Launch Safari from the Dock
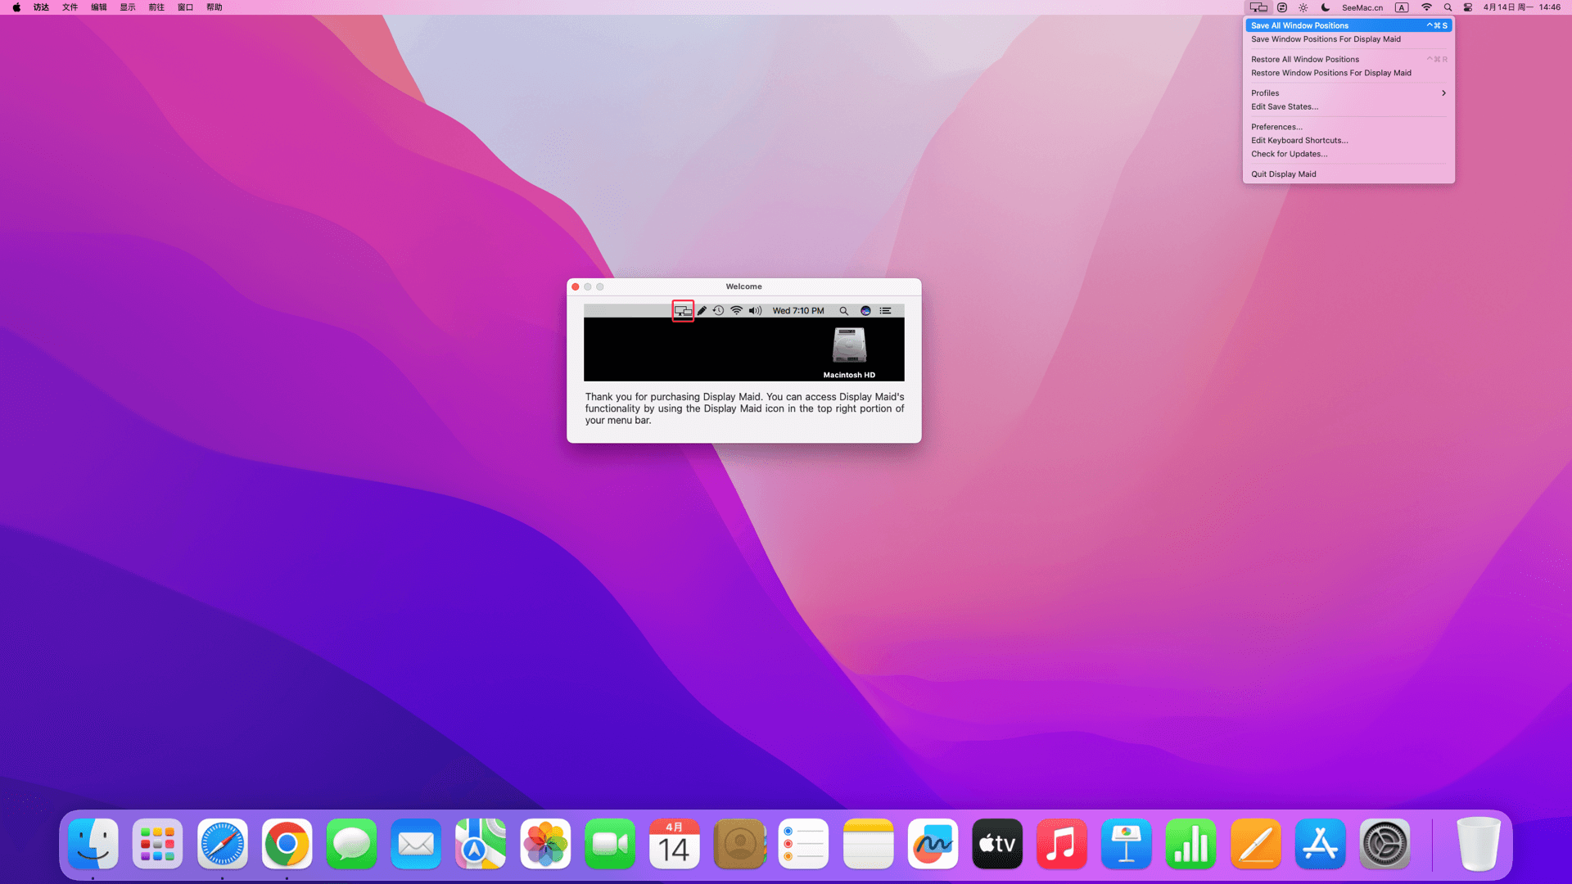The height and width of the screenshot is (884, 1572). 222,844
